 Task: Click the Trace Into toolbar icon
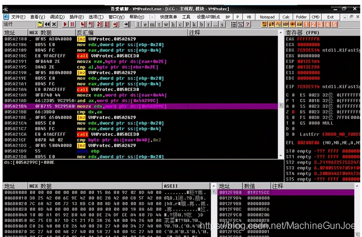pos(99,24)
